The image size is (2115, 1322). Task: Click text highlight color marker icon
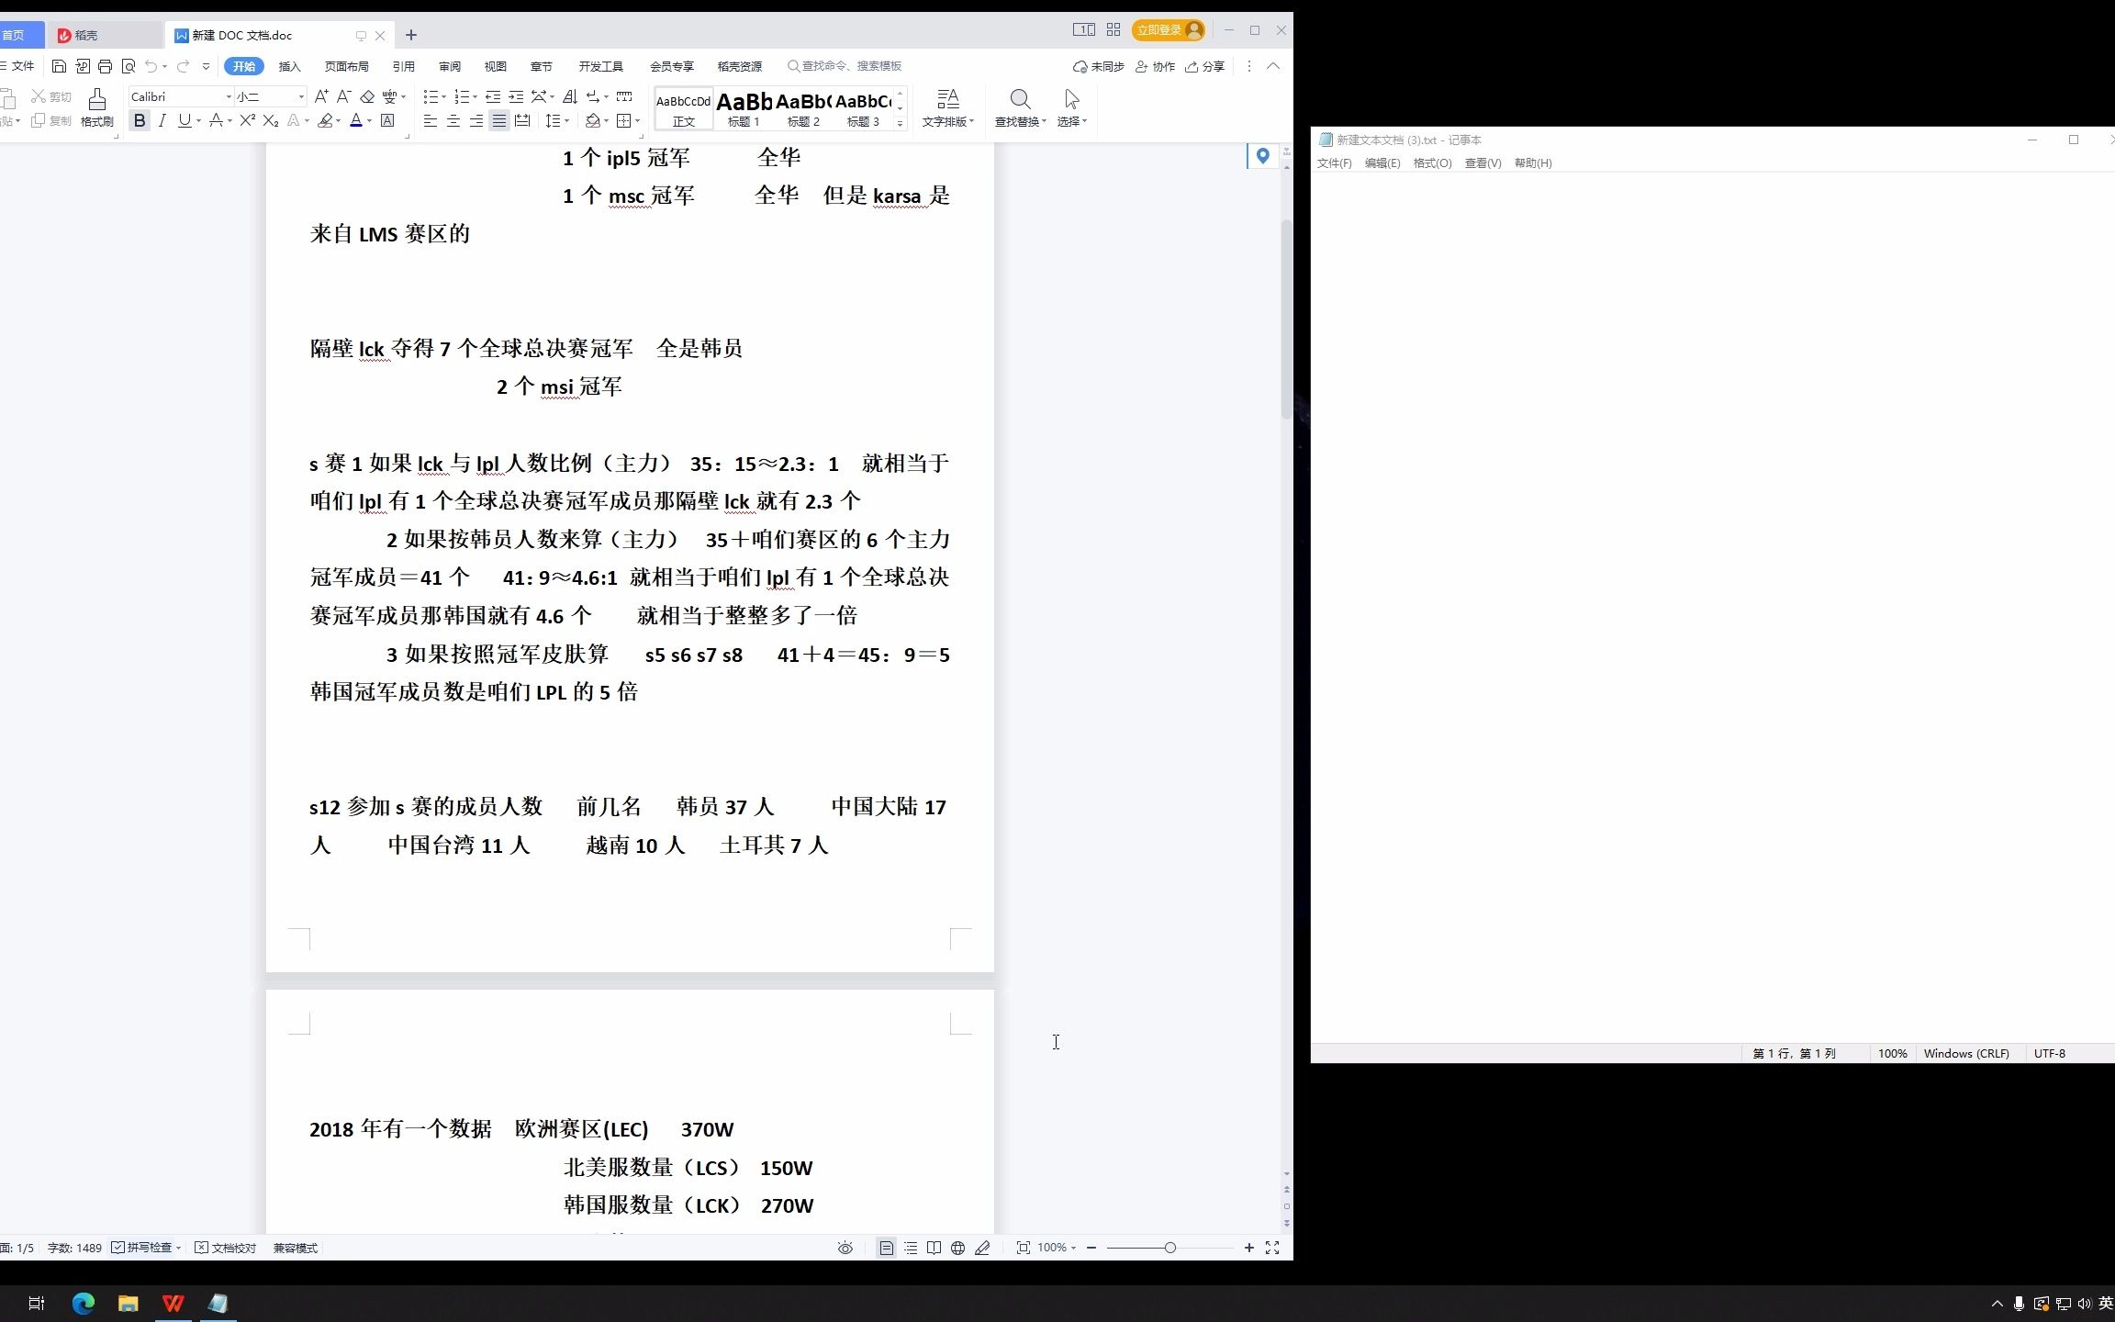325,120
